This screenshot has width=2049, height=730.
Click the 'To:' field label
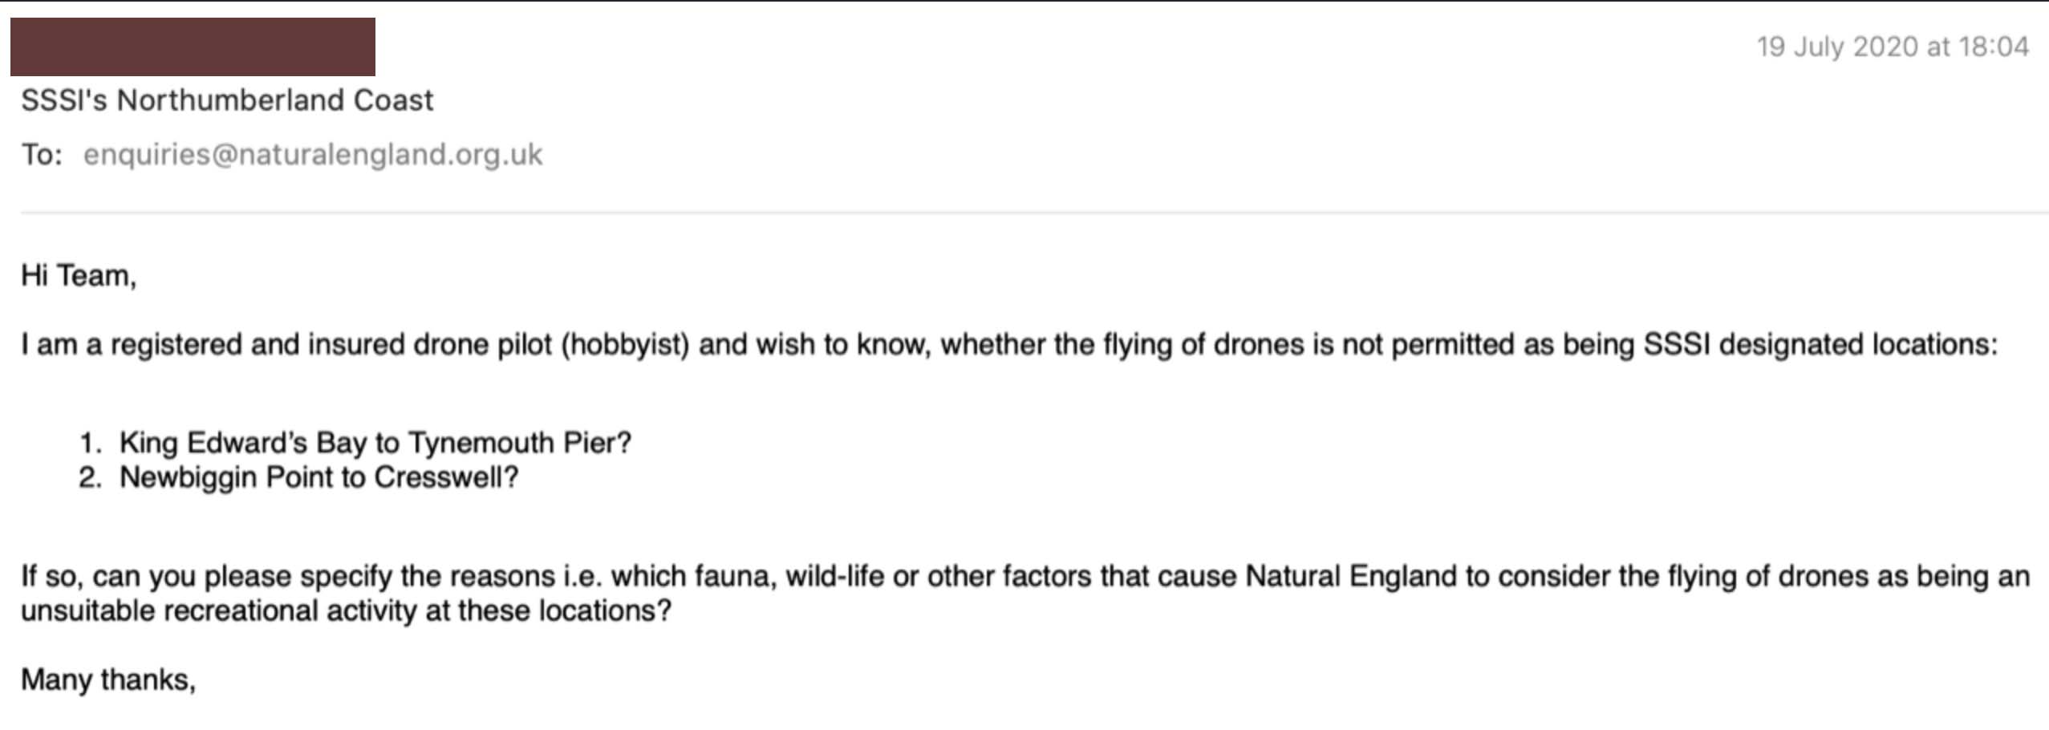click(42, 155)
